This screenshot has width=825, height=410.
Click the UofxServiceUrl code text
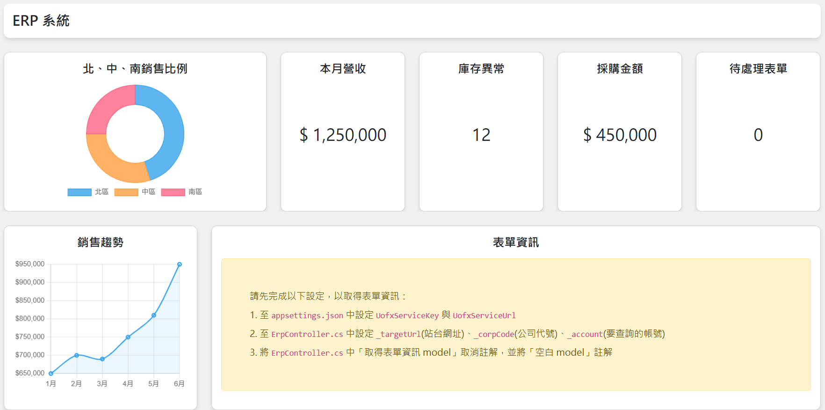tap(484, 315)
